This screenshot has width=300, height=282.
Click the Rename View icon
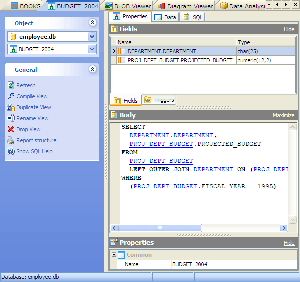(11, 118)
